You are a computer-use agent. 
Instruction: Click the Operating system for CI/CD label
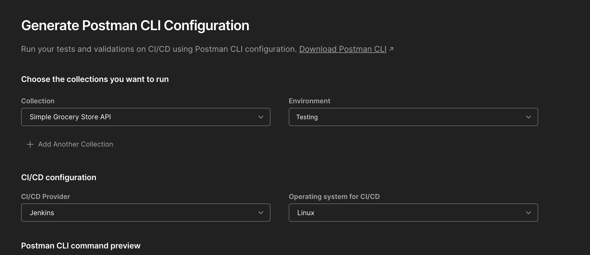coord(334,197)
